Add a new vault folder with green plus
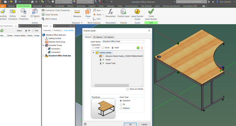The width and height of the screenshot is (236, 126). [x=138, y=48]
